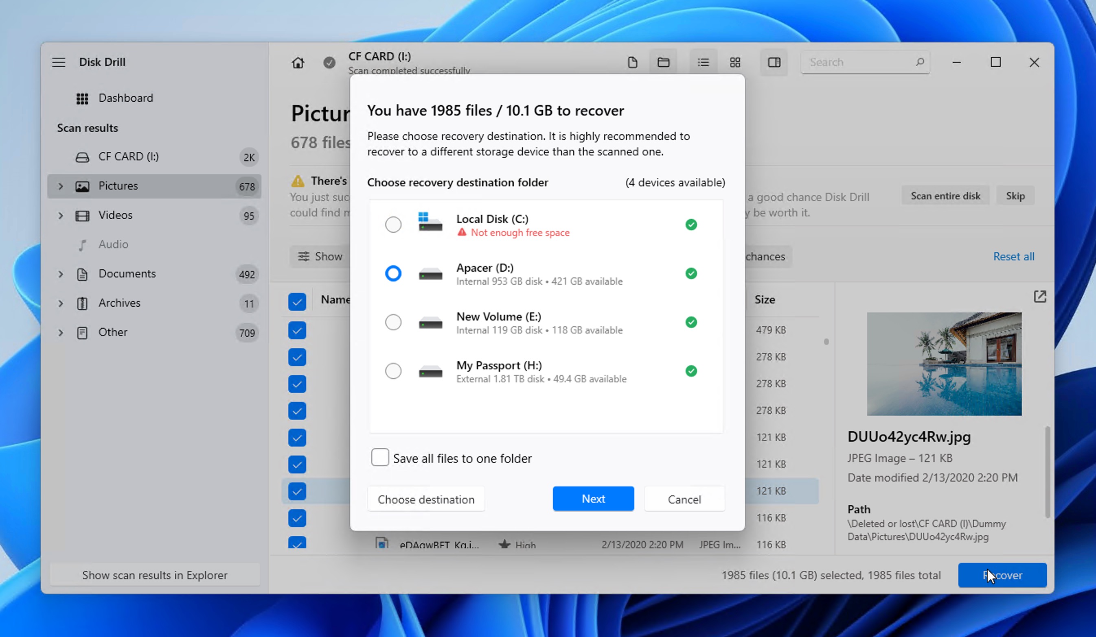
Task: Open preview in external window icon
Action: tap(1040, 297)
